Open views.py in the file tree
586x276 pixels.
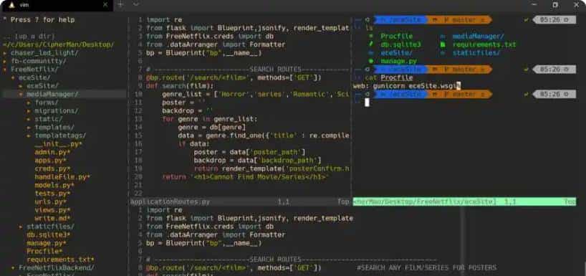(53, 210)
